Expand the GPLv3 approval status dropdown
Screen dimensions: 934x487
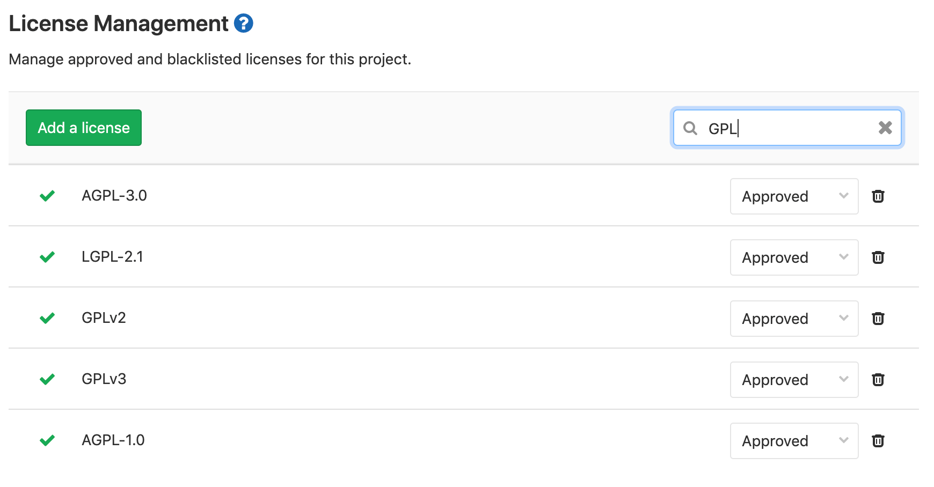point(794,380)
